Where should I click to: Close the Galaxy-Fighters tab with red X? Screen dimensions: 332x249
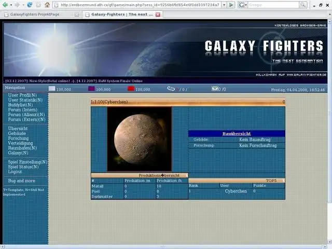(158, 15)
